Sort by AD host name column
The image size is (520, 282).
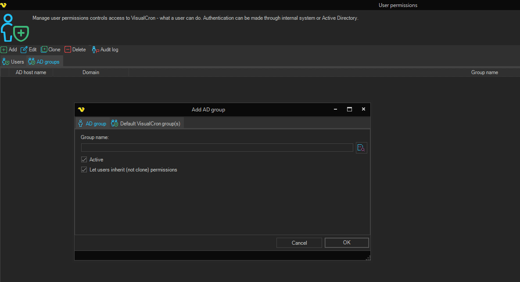(31, 72)
